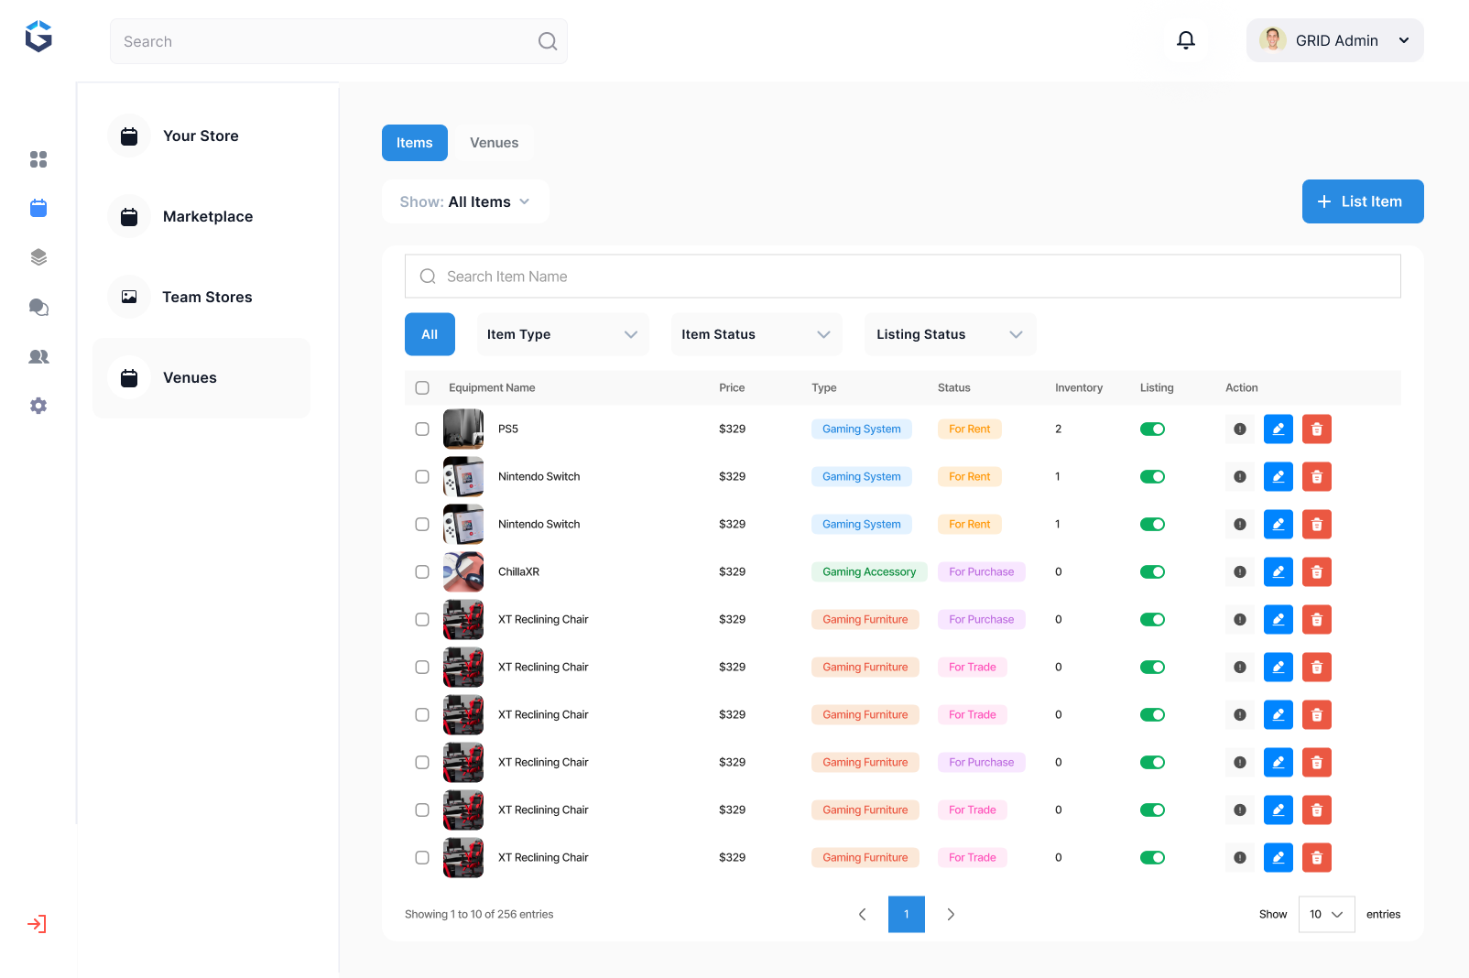Go to the next page arrow
This screenshot has height=978, width=1469.
coord(951,914)
